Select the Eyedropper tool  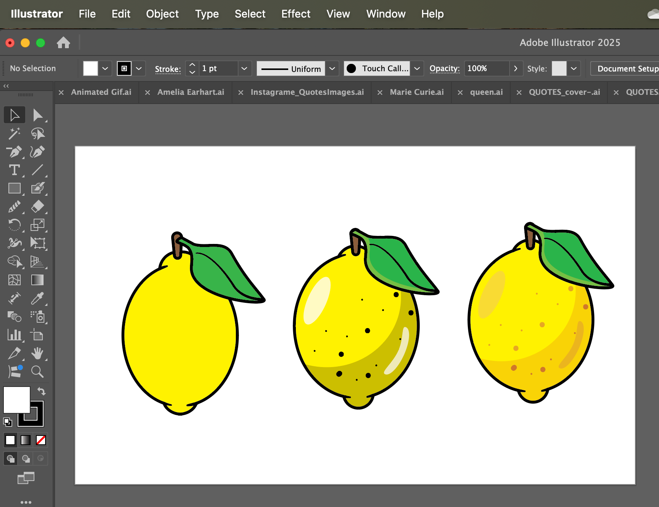pyautogui.click(x=37, y=298)
